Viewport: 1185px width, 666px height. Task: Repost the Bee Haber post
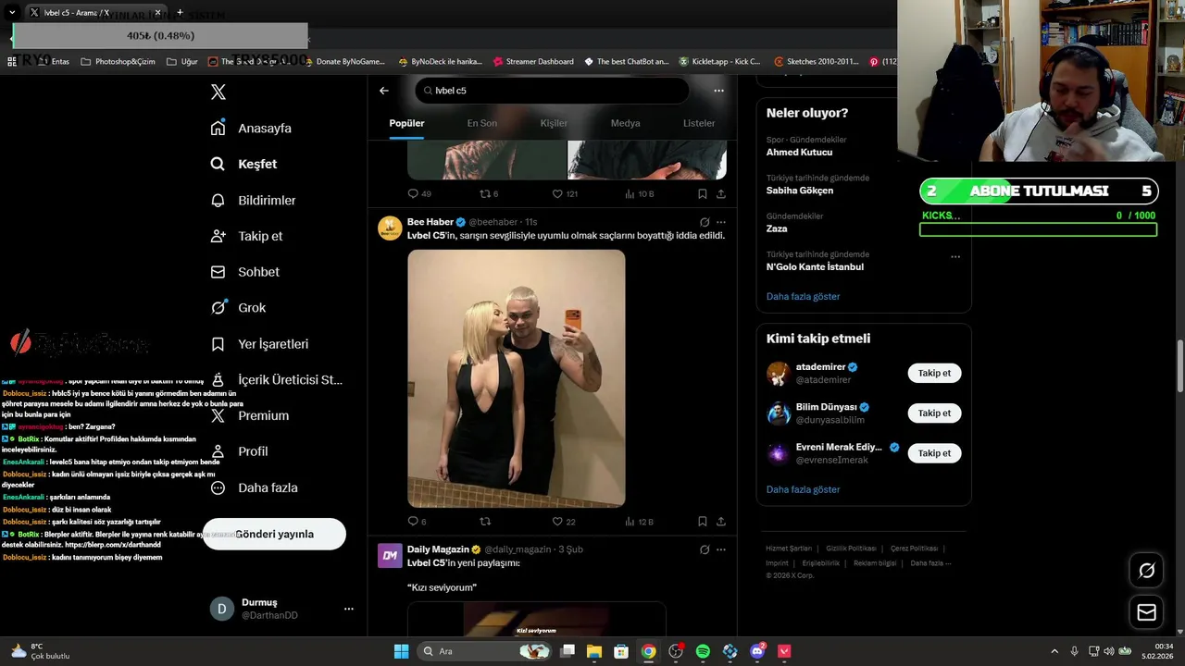[x=485, y=522]
